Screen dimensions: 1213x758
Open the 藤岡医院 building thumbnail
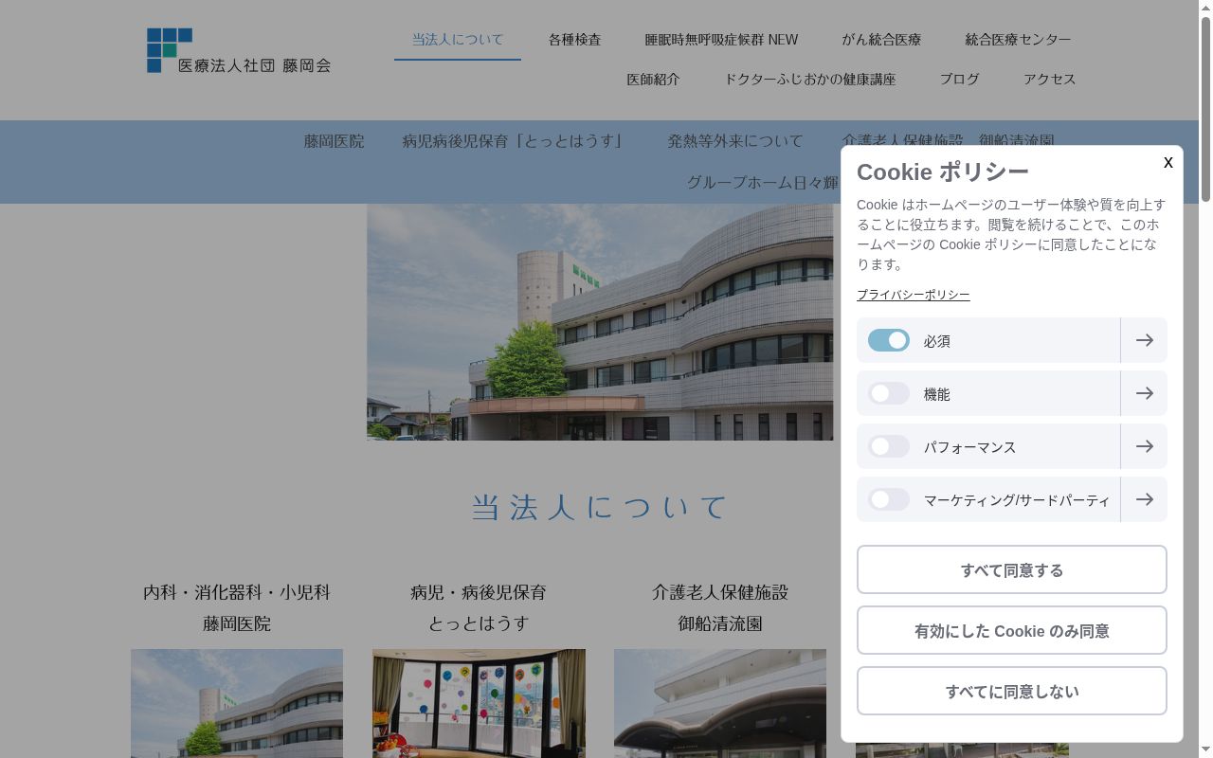pyautogui.click(x=237, y=703)
